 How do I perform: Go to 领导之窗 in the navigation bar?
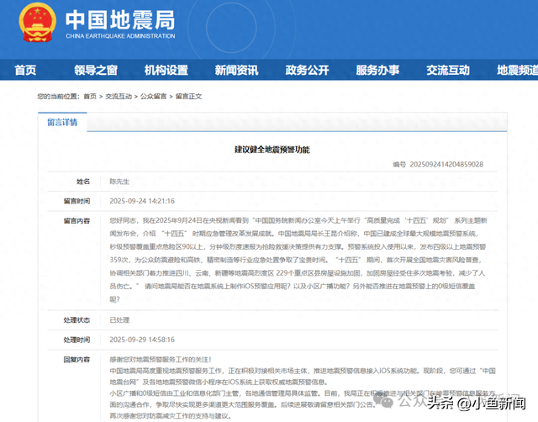(95, 70)
